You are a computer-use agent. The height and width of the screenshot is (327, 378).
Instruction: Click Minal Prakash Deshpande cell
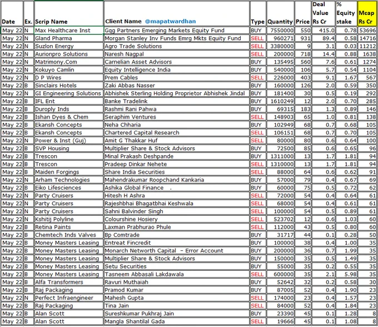[x=177, y=156]
